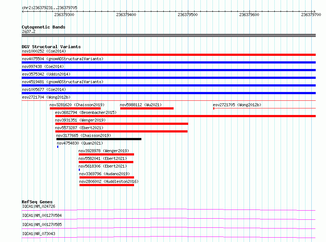The image size is (326, 242).
Task: Open nsv3369796 (Audano2019) label
Action: coord(104,174)
